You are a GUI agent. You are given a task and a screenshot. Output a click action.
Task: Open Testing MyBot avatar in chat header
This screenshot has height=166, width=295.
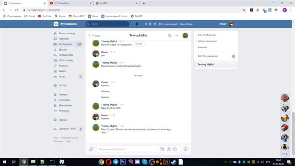(185, 35)
